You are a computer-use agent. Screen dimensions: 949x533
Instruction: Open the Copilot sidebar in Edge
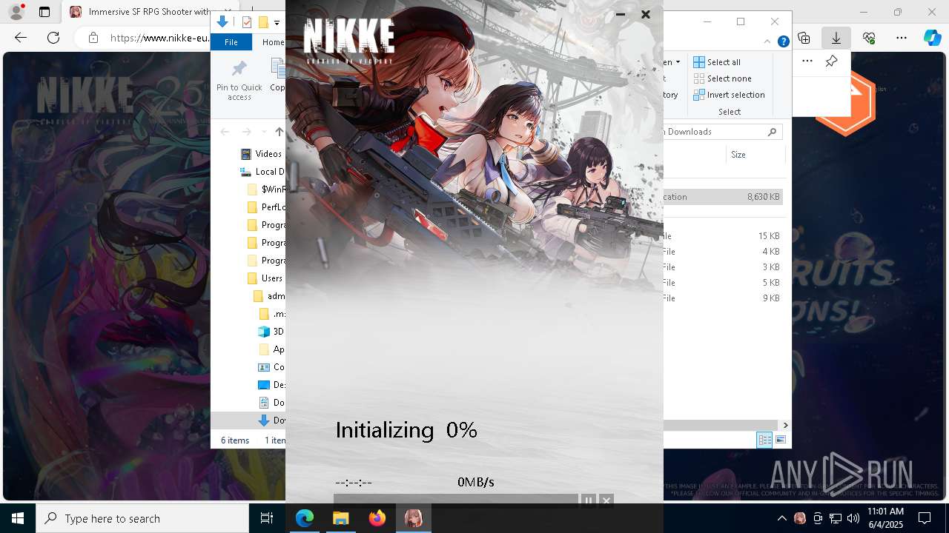click(933, 38)
